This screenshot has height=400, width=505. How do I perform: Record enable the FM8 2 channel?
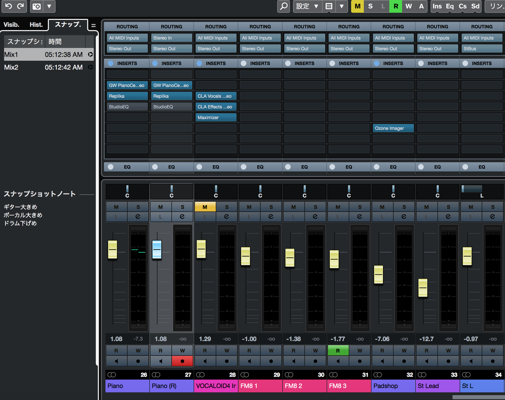tap(315, 361)
